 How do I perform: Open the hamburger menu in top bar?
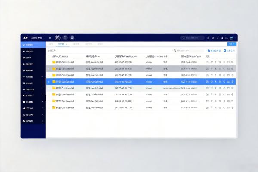pyautogui.click(x=50, y=38)
